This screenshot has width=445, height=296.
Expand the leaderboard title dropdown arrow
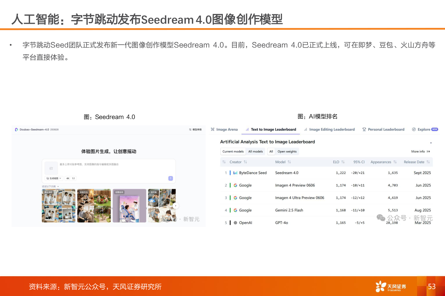(431, 143)
